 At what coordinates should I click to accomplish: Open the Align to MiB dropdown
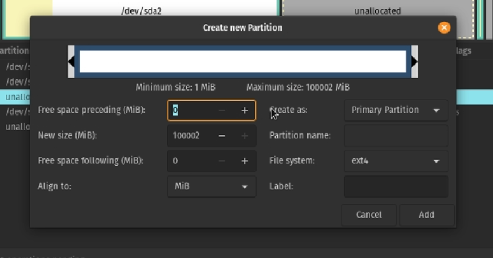[x=212, y=186]
